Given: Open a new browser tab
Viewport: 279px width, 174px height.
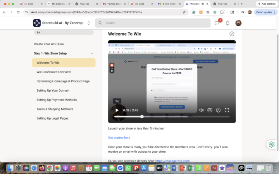Looking at the screenshot, I should click(242, 4).
